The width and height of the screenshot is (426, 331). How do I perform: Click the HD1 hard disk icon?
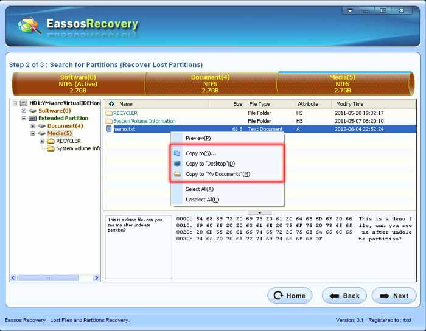[x=24, y=103]
